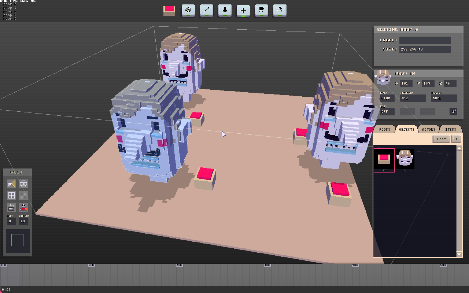
Task: Toggle the grid display icon
Action: [12, 196]
